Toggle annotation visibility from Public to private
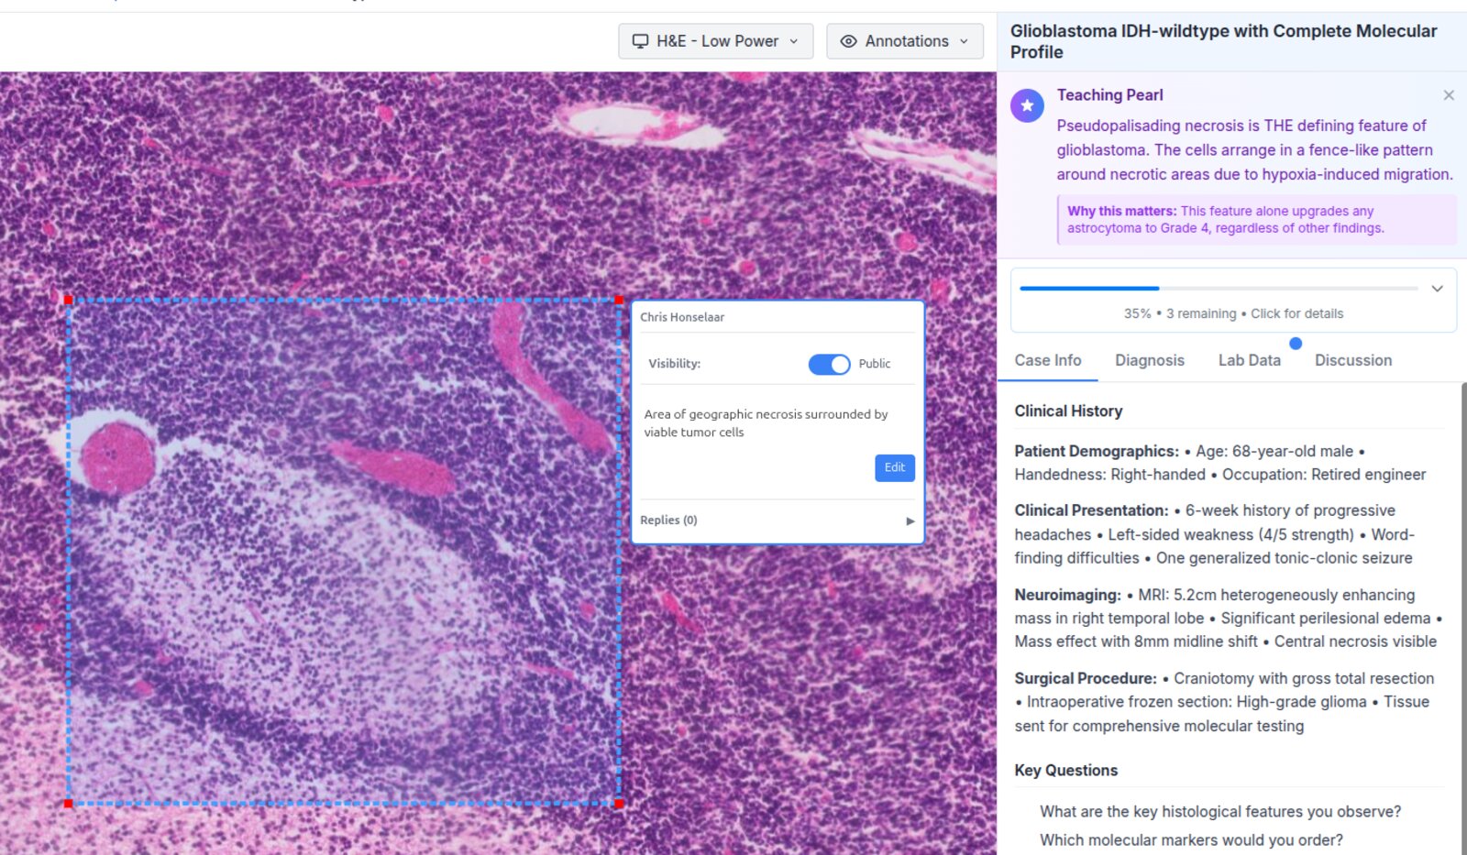The image size is (1467, 855). coord(828,364)
